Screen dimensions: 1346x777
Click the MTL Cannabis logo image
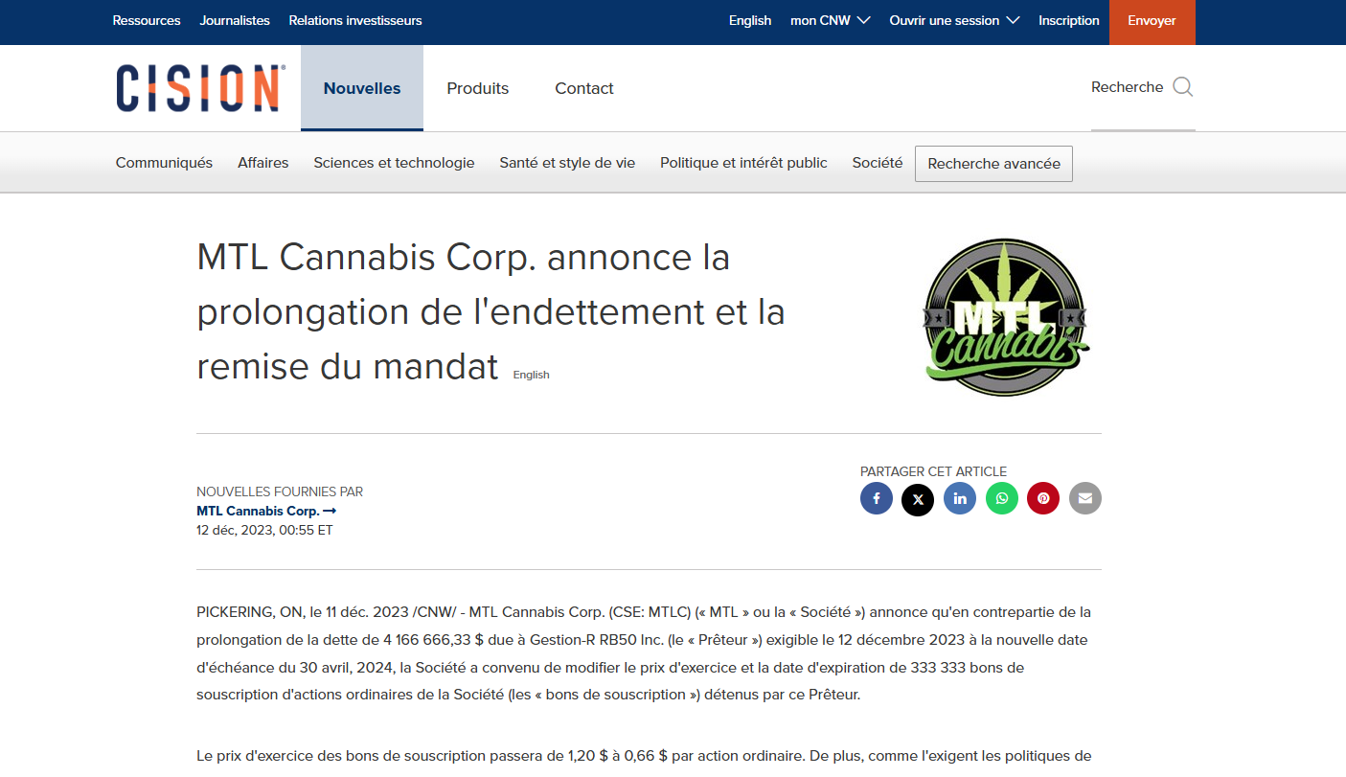coord(1006,317)
